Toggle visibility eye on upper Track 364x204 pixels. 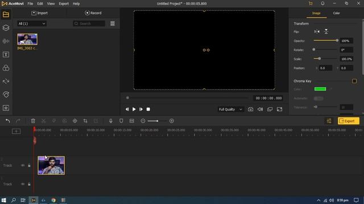click(x=23, y=165)
